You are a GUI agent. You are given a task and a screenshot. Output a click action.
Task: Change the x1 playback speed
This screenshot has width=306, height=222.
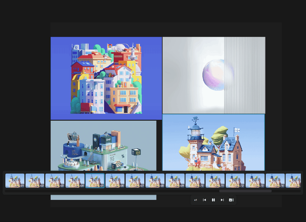196,200
